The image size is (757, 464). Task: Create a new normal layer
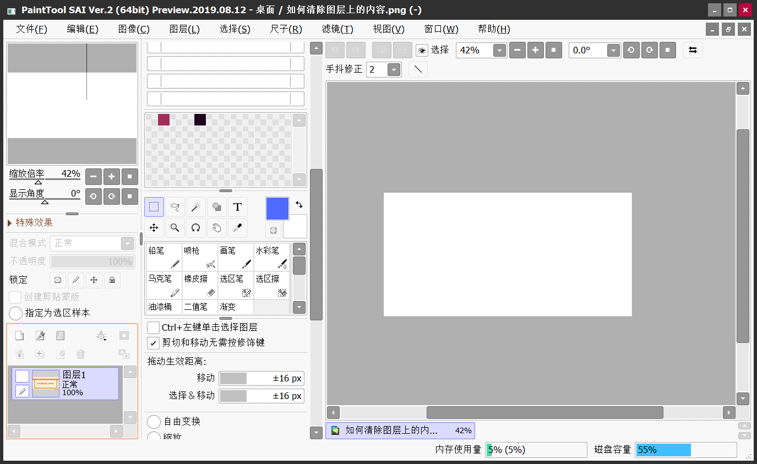[19, 336]
